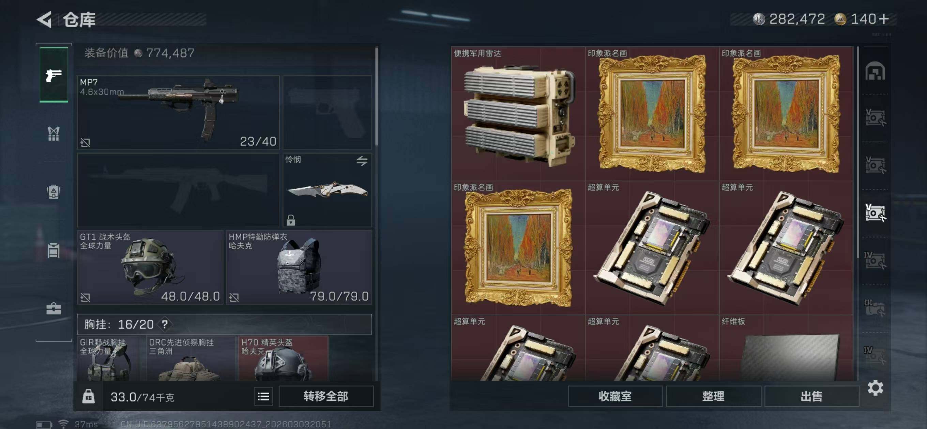Image resolution: width=927 pixels, height=429 pixels.
Task: Click the 出售 sell button
Action: pos(811,396)
